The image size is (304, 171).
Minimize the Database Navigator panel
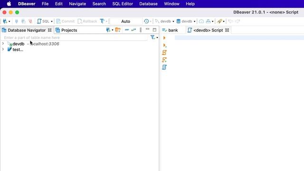pyautogui.click(x=148, y=29)
